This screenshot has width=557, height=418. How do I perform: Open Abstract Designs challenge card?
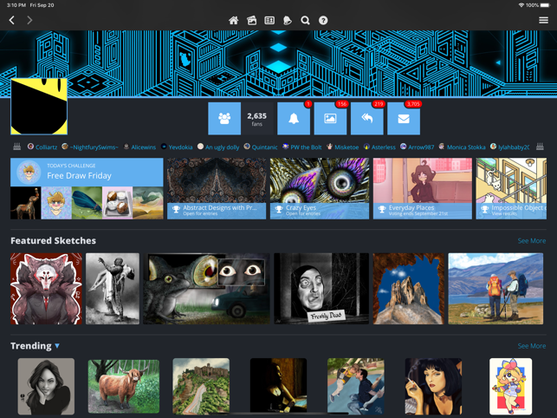(x=217, y=188)
